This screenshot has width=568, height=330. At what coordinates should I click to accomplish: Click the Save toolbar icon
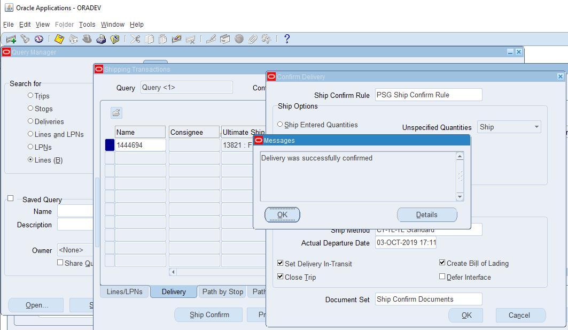[58, 38]
